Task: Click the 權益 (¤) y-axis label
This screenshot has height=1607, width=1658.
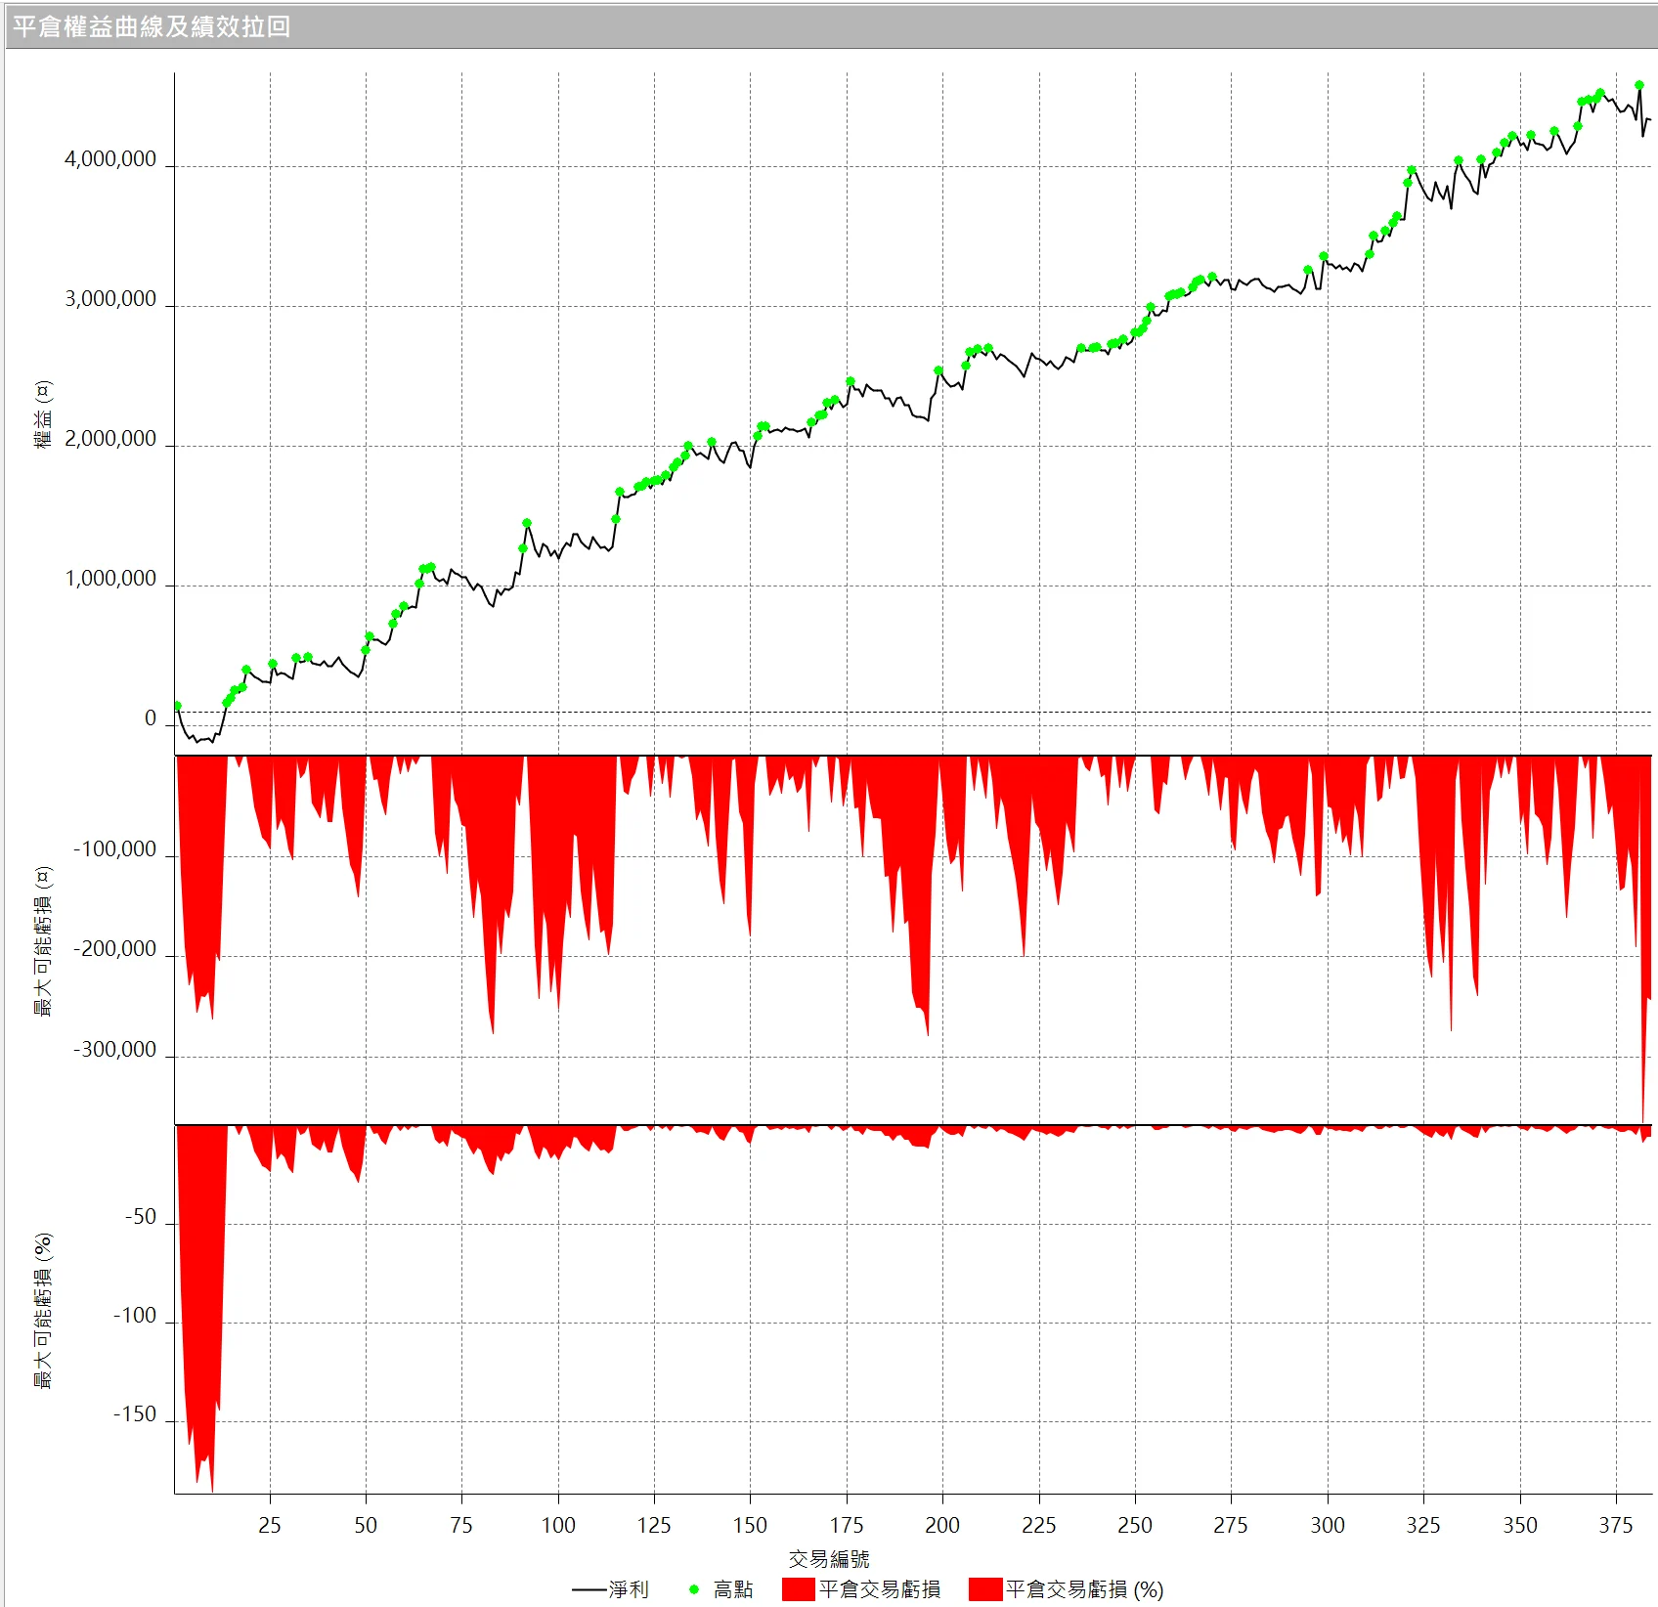Action: (x=43, y=414)
